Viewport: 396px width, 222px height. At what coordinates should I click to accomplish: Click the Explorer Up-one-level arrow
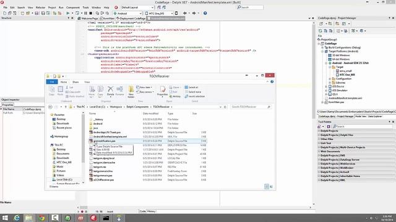(x=66, y=107)
